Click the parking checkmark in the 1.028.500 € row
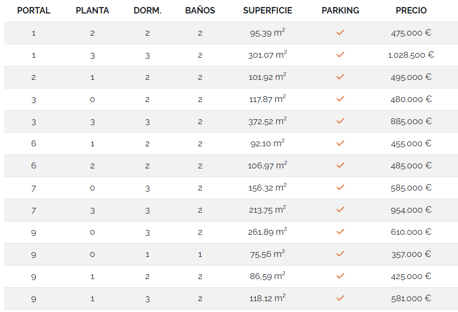The image size is (458, 312). (340, 55)
